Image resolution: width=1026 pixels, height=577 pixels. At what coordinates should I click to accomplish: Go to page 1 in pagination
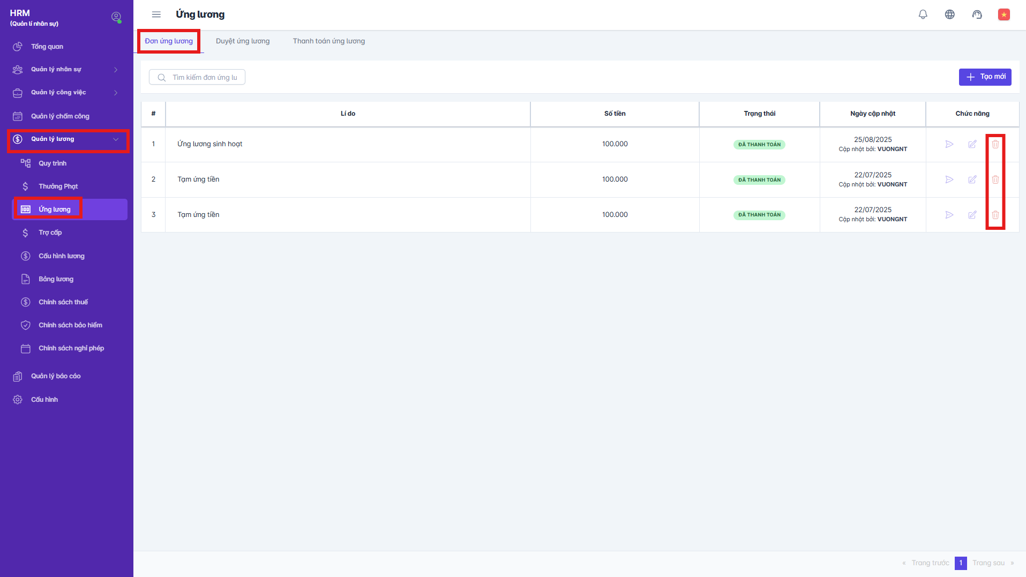(x=960, y=563)
